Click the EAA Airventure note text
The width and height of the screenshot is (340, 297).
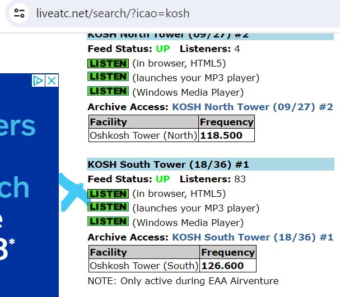click(183, 281)
